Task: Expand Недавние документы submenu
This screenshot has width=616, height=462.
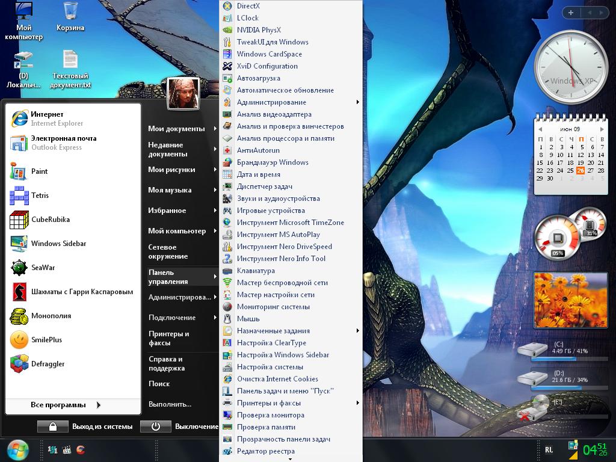Action: [x=182, y=149]
